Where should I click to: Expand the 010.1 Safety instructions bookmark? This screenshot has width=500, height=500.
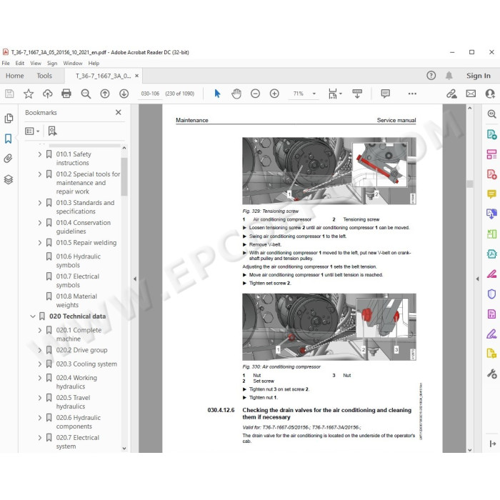tap(39, 154)
